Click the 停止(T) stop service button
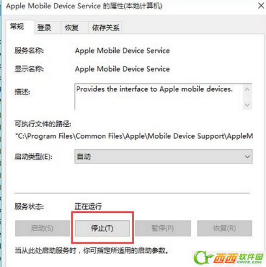The width and height of the screenshot is (266, 267). [102, 228]
